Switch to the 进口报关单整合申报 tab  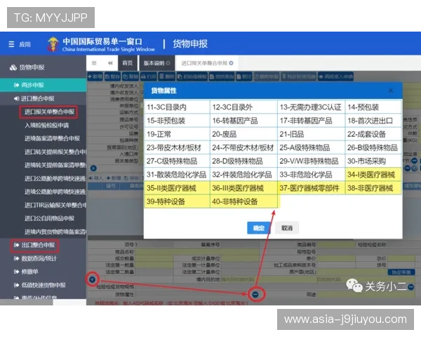(x=204, y=63)
